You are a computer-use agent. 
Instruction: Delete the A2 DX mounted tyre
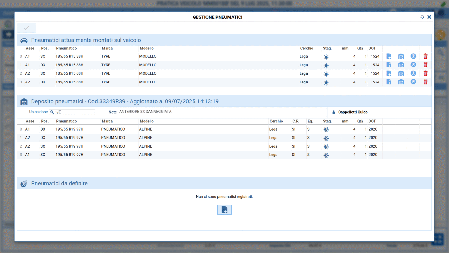coord(425,82)
